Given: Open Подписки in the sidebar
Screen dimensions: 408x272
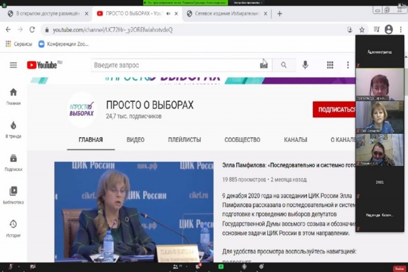Looking at the screenshot, I should tap(13, 162).
